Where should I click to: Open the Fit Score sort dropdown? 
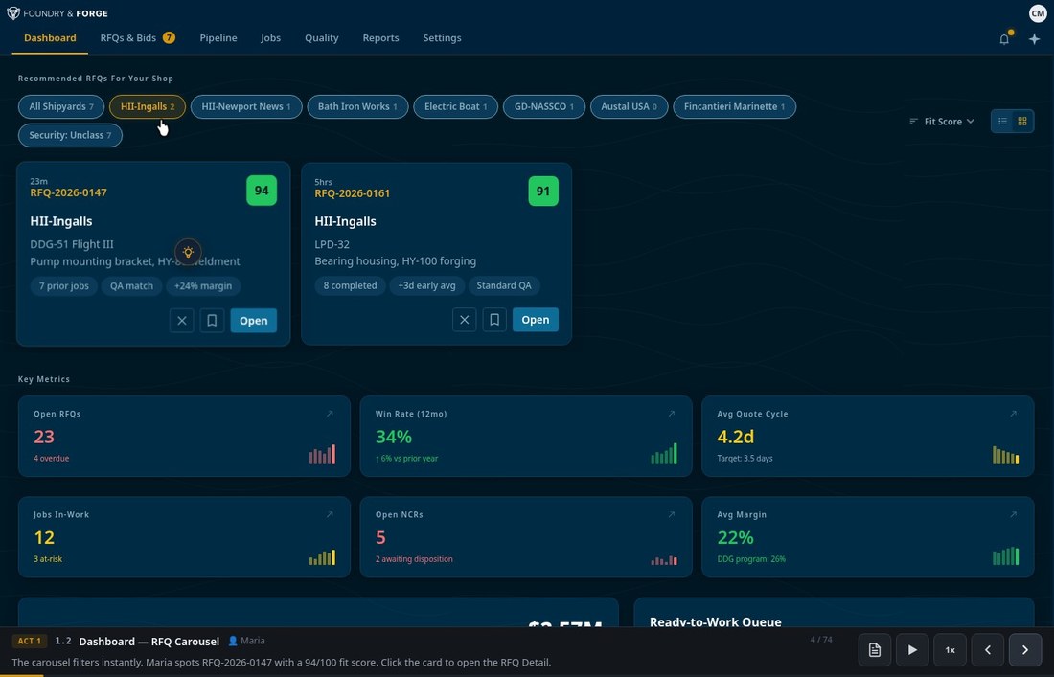943,121
